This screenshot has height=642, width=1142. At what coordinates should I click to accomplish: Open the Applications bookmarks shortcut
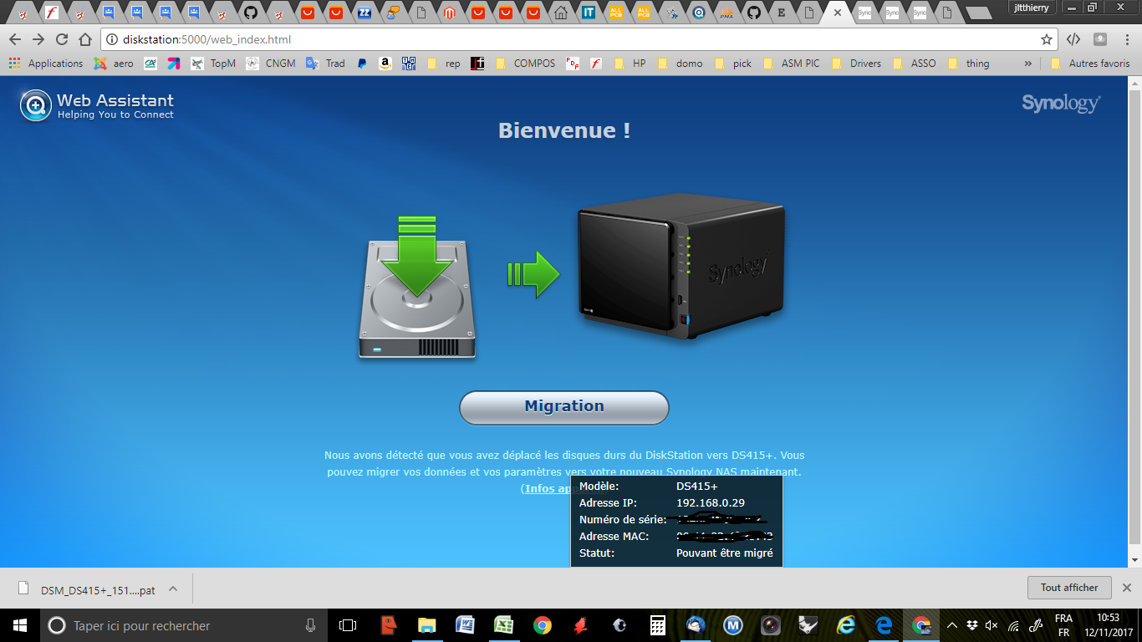tap(46, 64)
